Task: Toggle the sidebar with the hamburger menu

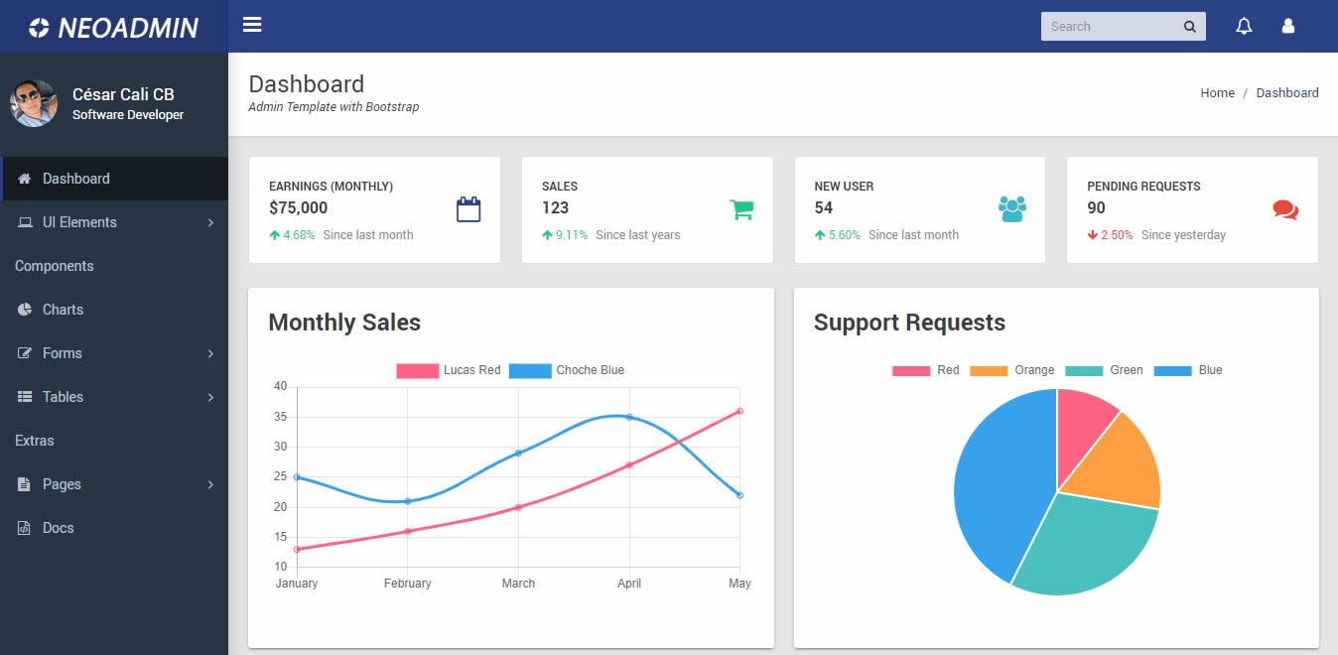Action: point(251,25)
